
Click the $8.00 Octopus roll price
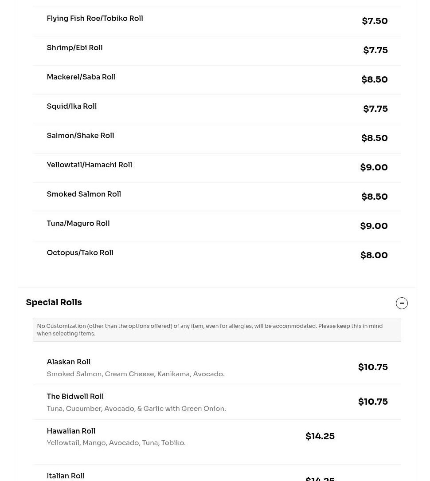coord(374,256)
